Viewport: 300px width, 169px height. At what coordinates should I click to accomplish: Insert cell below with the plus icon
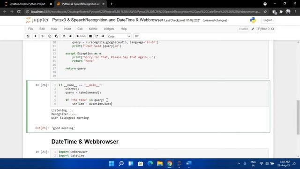(x=36, y=36)
